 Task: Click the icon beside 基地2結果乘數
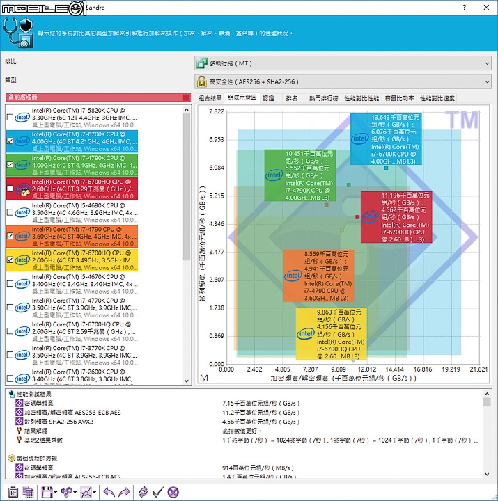(x=20, y=440)
